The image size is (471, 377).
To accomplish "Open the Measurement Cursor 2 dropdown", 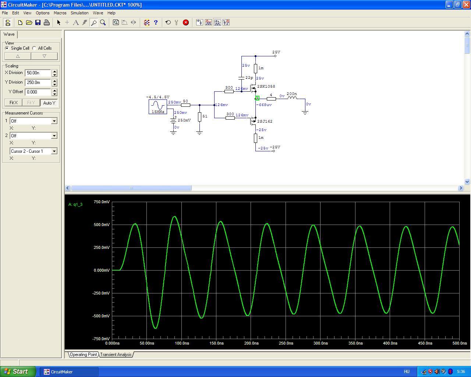I will (x=54, y=136).
